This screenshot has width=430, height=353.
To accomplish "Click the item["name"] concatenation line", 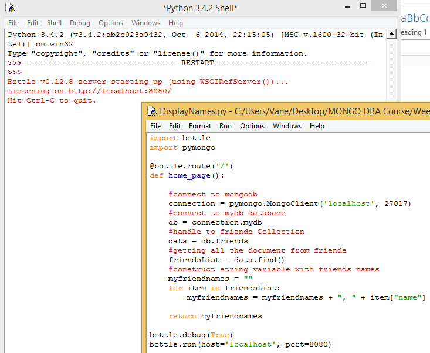I will [x=306, y=297].
